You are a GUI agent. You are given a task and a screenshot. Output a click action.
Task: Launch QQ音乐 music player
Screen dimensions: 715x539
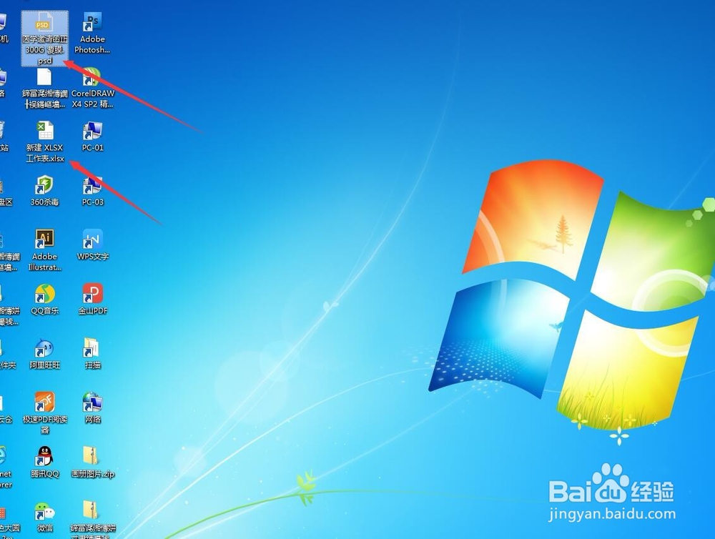click(44, 299)
